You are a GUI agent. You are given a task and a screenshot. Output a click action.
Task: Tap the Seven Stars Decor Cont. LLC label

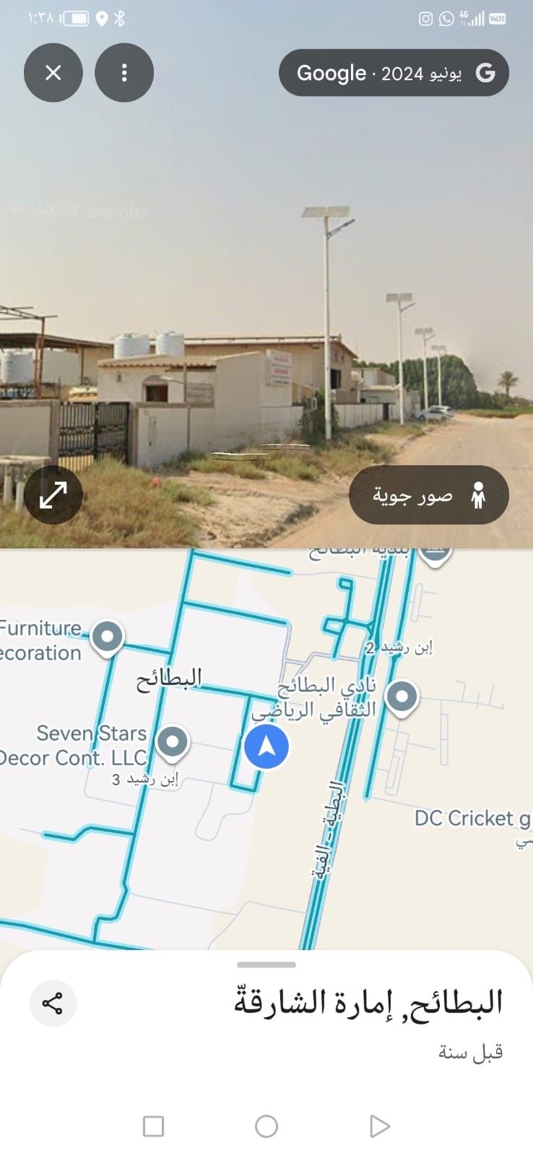point(74,746)
